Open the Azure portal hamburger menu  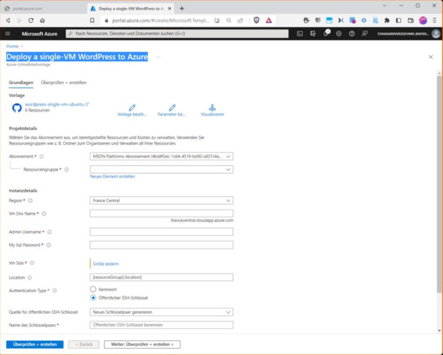click(8, 34)
